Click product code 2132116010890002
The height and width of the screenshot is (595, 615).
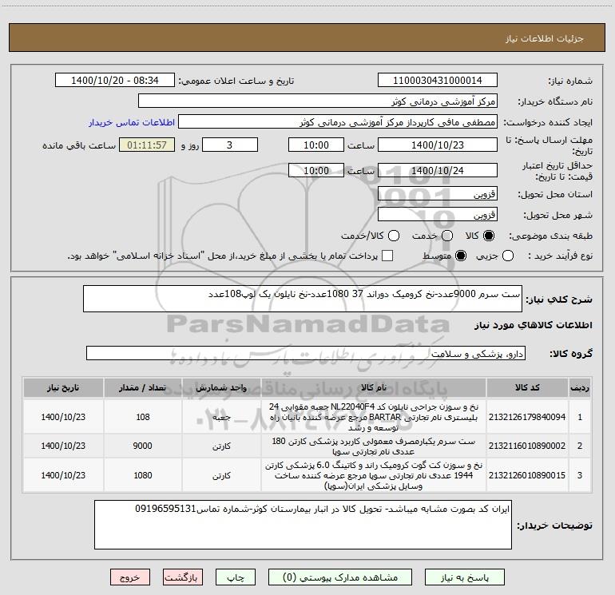click(527, 446)
